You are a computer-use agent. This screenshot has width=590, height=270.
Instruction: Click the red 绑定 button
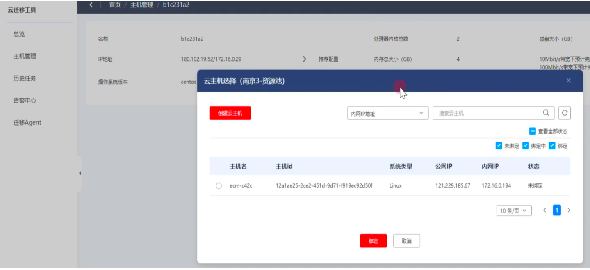[x=373, y=241]
